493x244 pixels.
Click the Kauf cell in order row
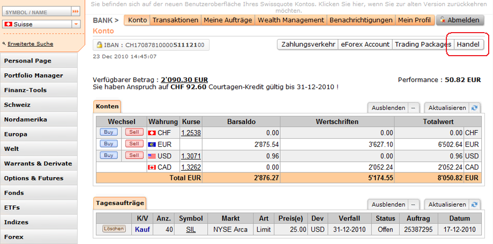143,230
